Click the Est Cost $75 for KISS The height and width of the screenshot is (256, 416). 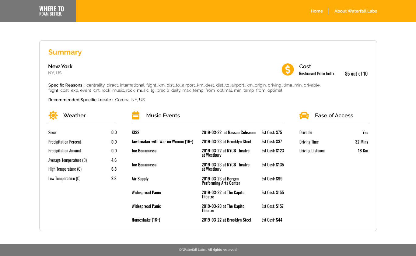[272, 133]
